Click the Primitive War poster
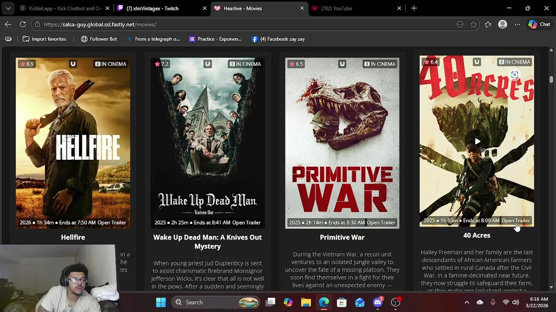Screen dimensions: 556x312 tap(342, 143)
